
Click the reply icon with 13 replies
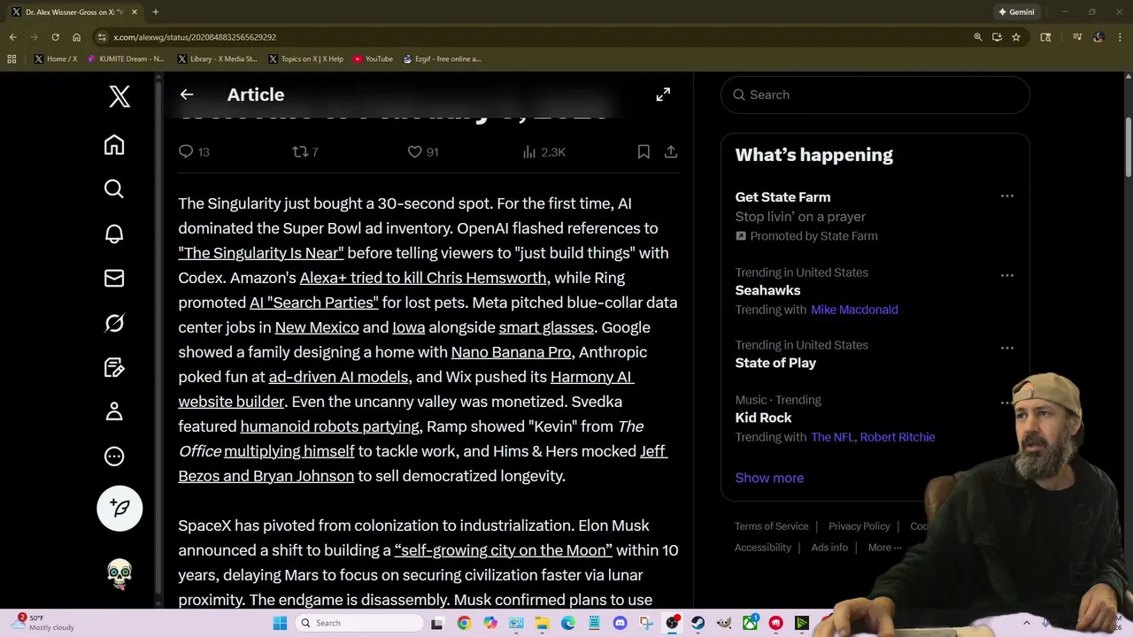coord(194,152)
